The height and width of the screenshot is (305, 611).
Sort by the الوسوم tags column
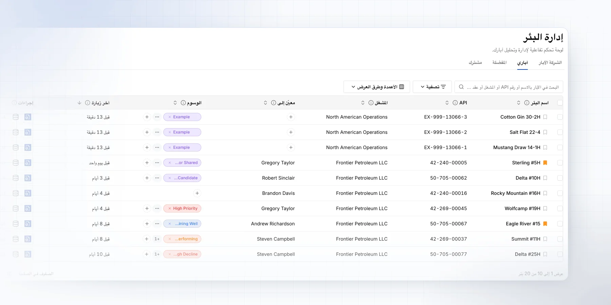coord(175,103)
